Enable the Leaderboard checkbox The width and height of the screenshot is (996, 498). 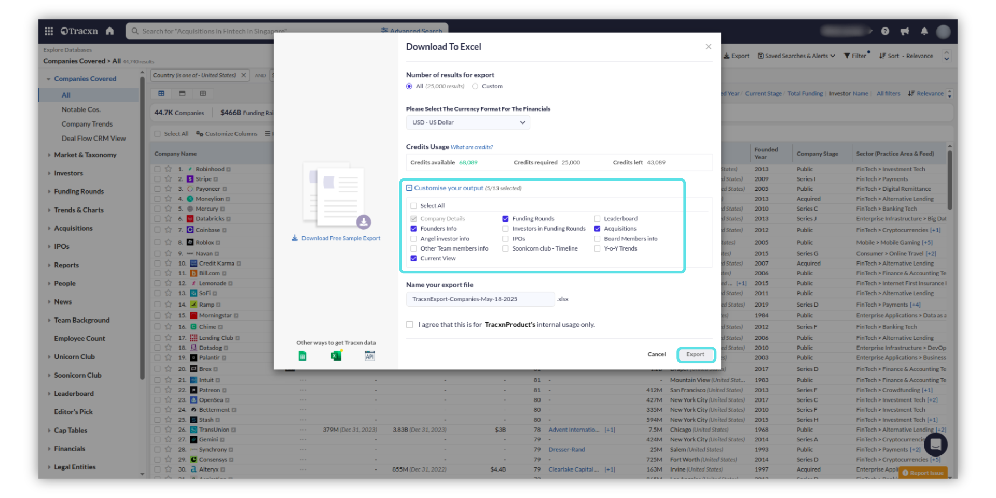597,219
